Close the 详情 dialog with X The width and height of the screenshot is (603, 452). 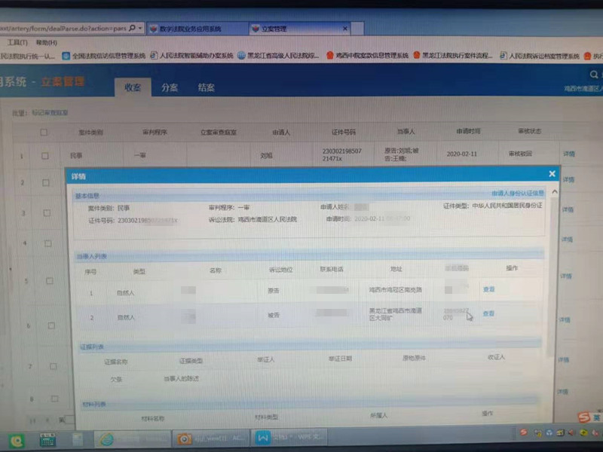[x=552, y=174]
